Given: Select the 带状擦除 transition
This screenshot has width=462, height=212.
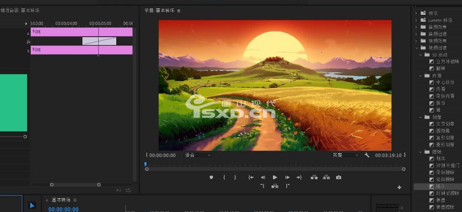Looking at the screenshot, I should [445, 172].
